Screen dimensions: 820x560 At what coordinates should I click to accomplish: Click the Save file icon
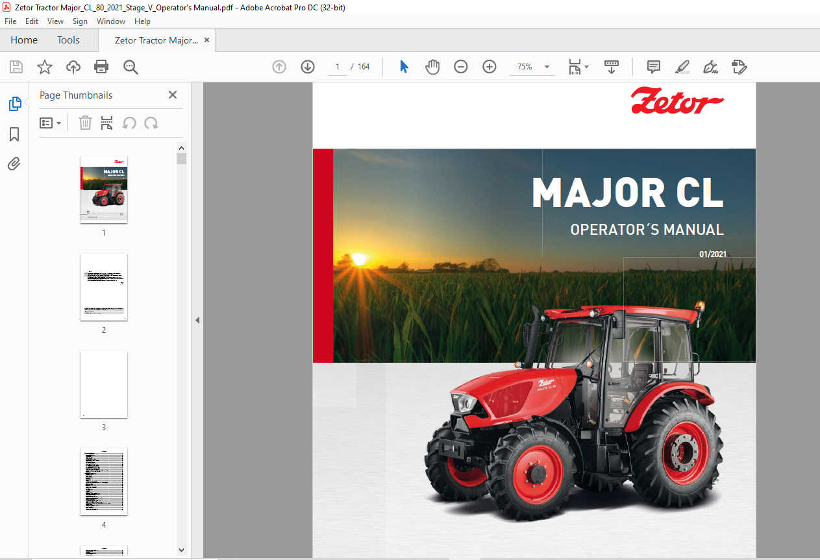point(16,67)
